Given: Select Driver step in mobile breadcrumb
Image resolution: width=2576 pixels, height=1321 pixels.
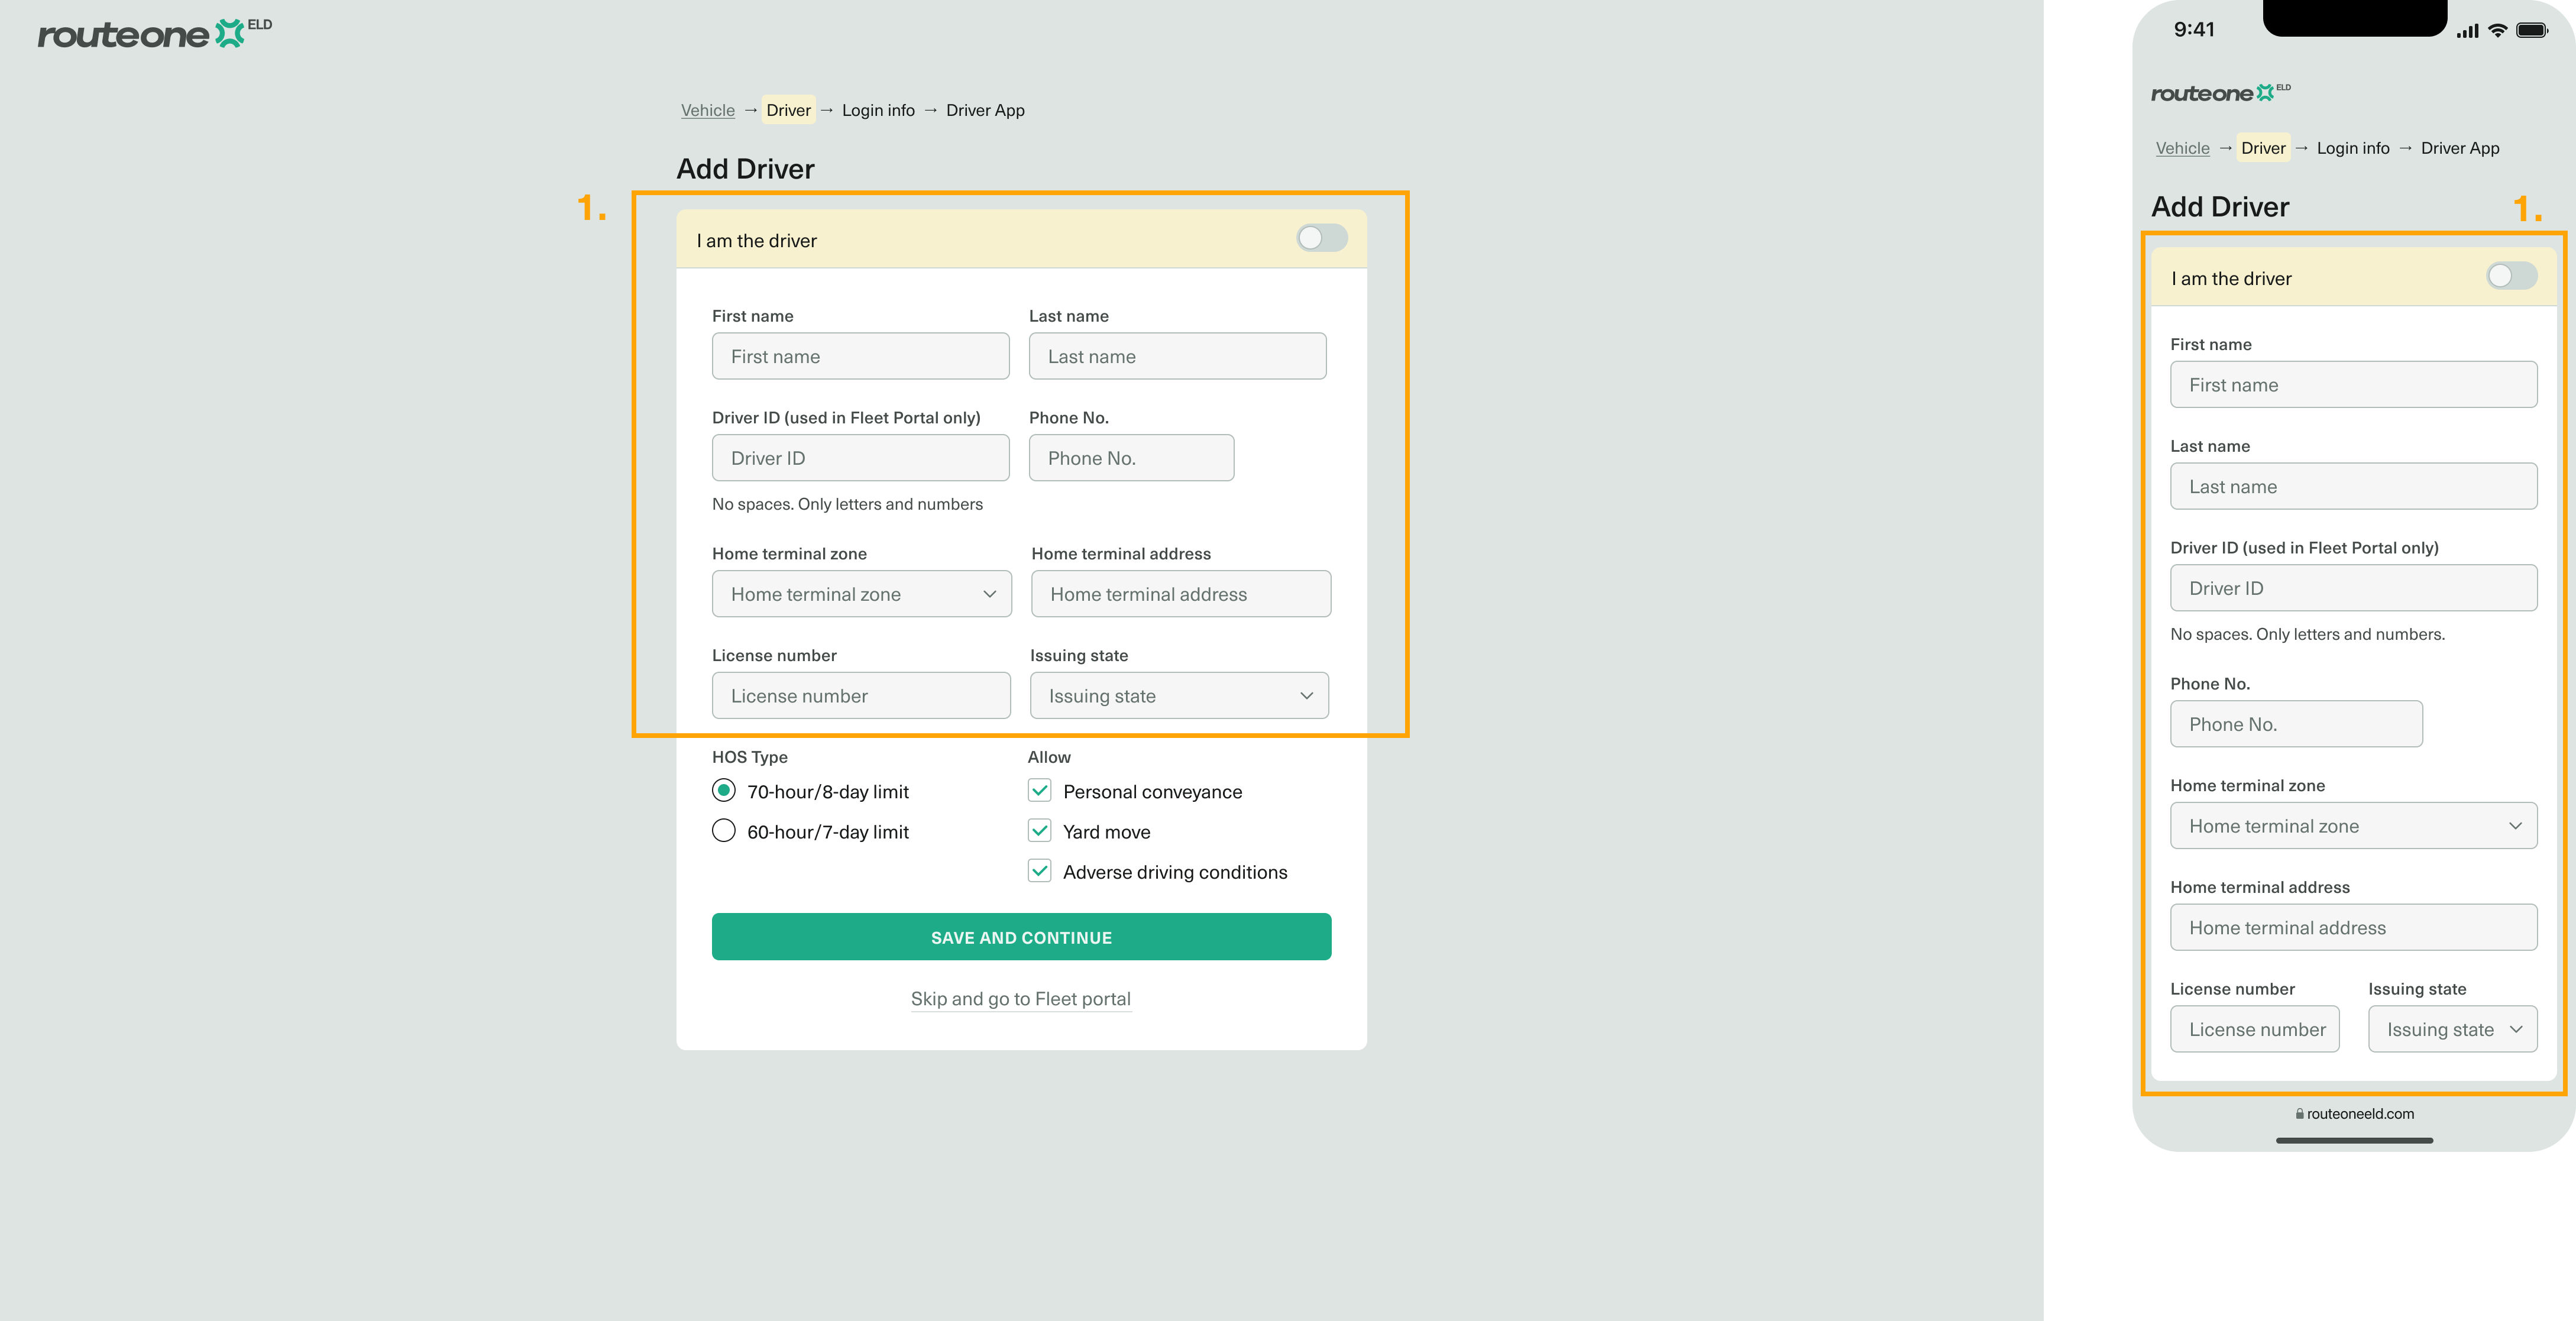Looking at the screenshot, I should (x=2263, y=148).
